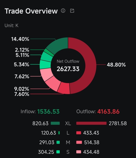Screen dimensions: 136x158
Task: Click the L outflow red swatch
Action: (x=79, y=133)
